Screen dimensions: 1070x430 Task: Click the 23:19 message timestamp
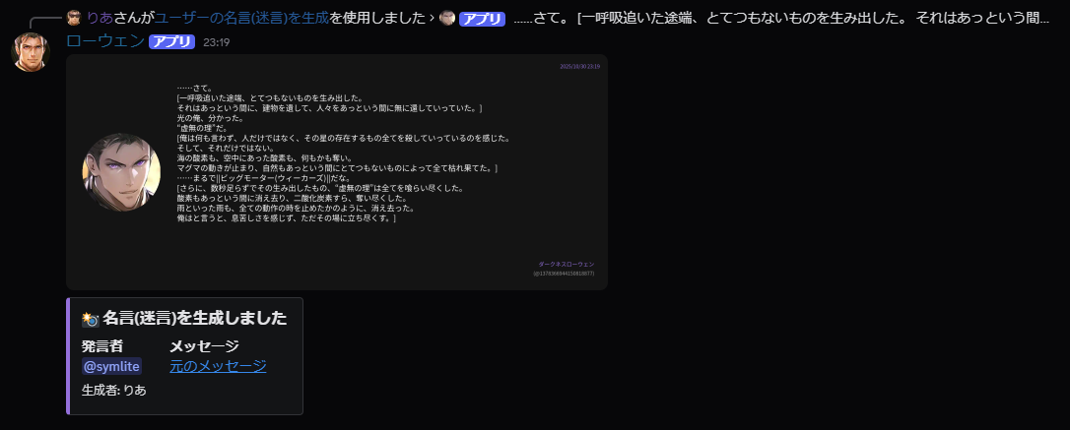216,42
